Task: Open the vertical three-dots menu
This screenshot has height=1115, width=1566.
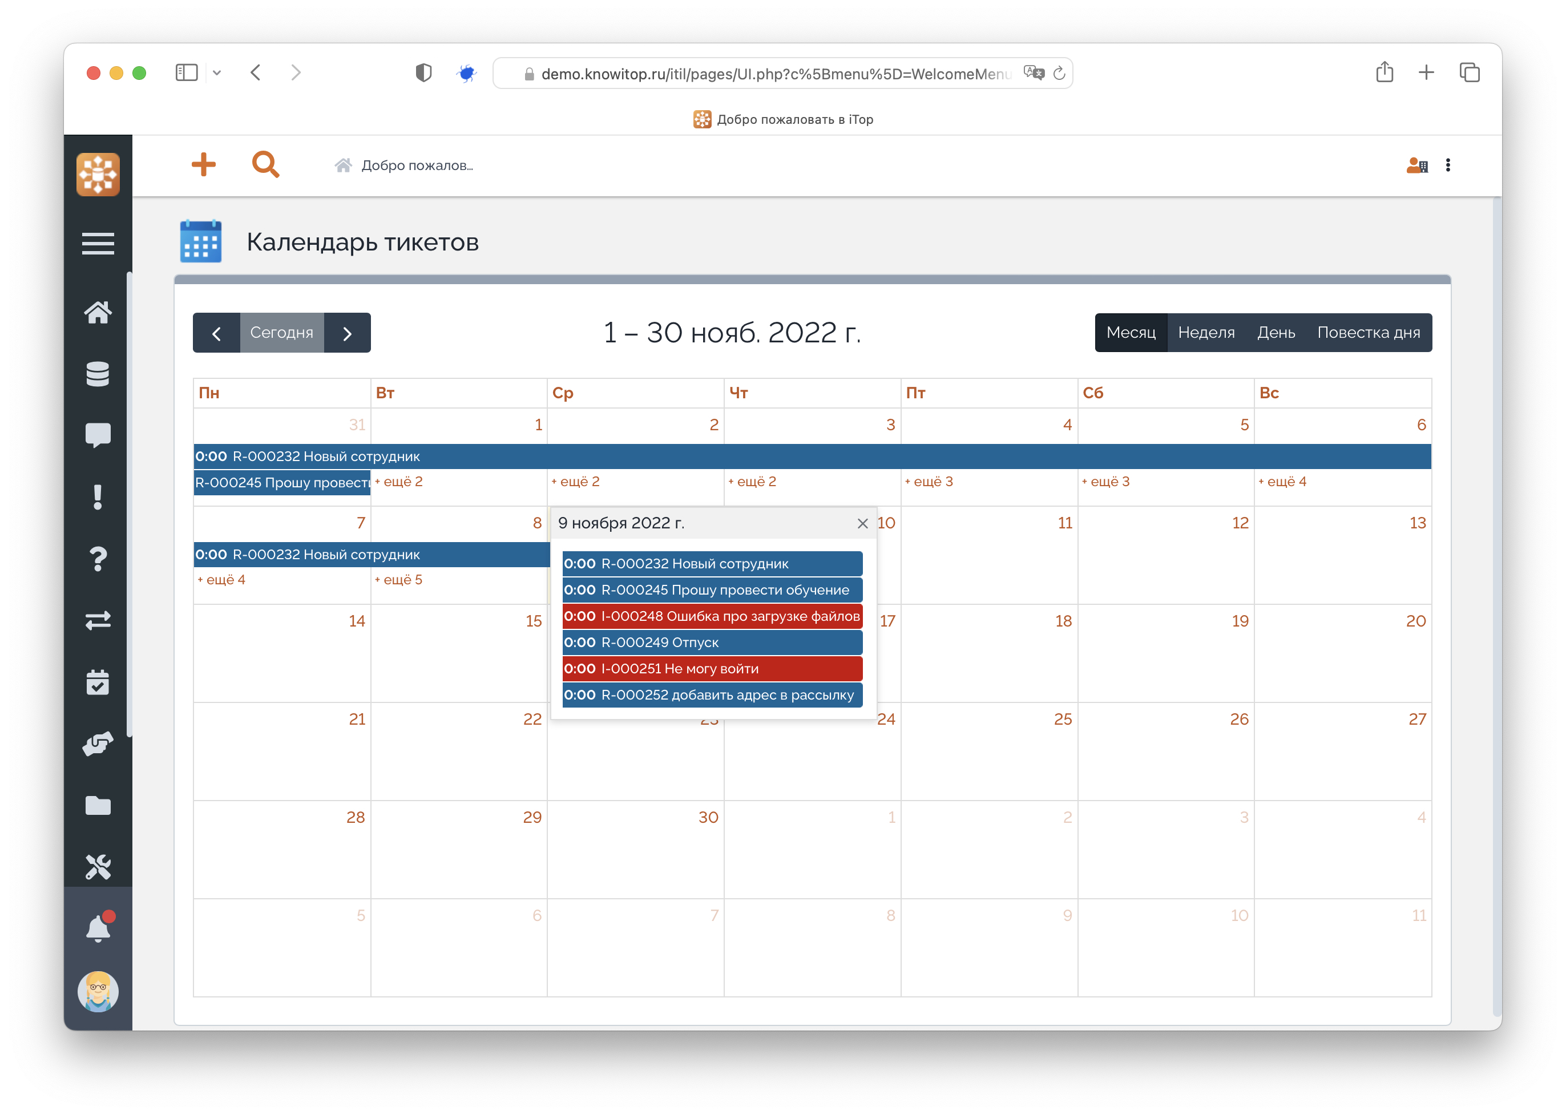Action: pyautogui.click(x=1447, y=165)
